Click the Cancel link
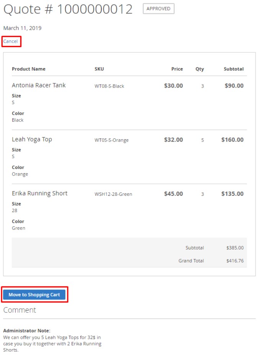 tap(10, 41)
